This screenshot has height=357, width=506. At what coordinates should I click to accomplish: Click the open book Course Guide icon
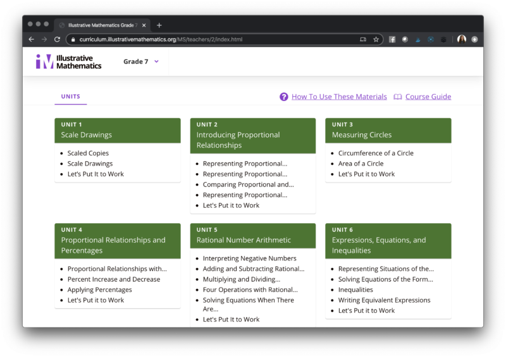398,97
